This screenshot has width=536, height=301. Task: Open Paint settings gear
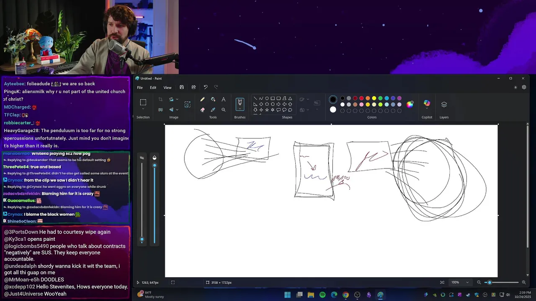point(524,87)
